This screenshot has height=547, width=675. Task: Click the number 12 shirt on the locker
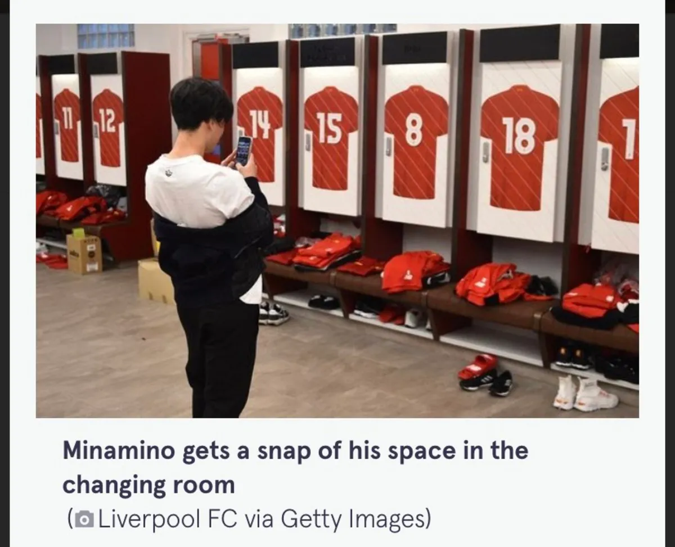[x=107, y=128]
